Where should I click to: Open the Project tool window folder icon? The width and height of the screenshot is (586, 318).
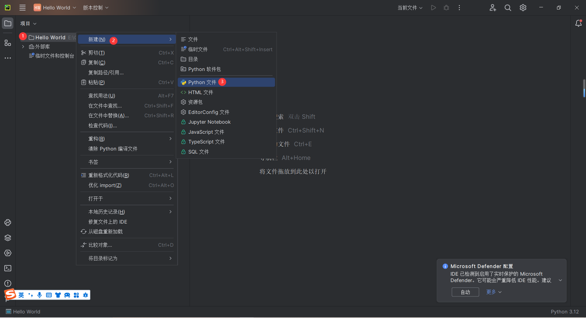point(8,23)
